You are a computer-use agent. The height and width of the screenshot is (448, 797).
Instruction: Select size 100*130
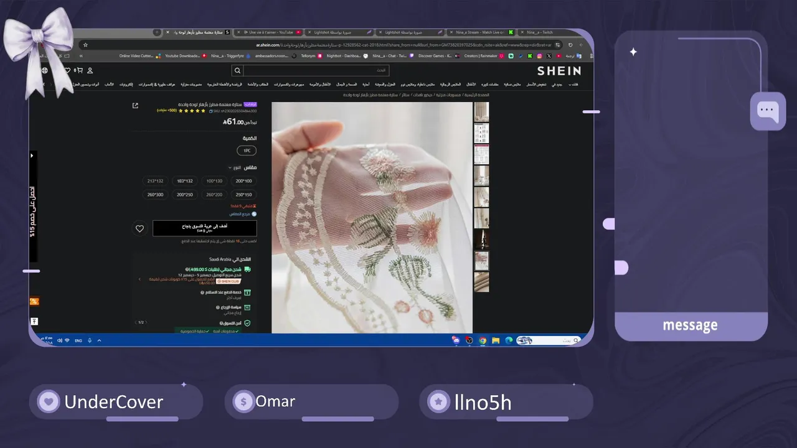(214, 181)
